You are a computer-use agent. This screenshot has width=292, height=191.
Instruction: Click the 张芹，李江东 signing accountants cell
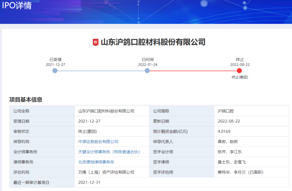[x=230, y=152]
